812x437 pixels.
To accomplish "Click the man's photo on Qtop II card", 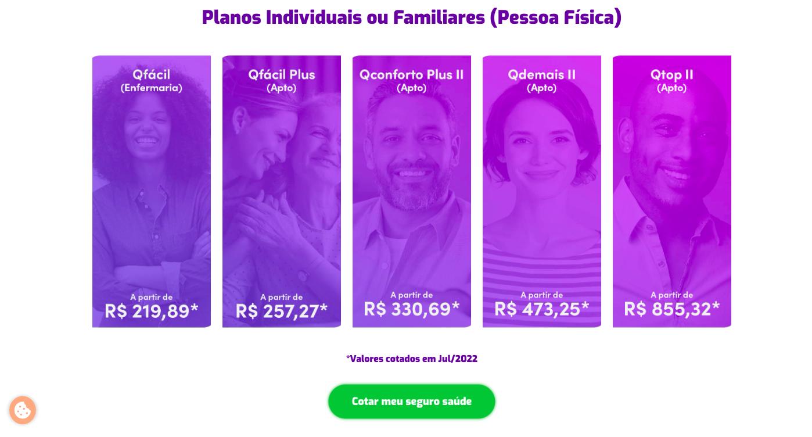I will tap(672, 174).
